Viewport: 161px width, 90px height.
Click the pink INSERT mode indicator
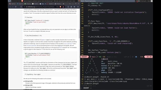click(84, 57)
